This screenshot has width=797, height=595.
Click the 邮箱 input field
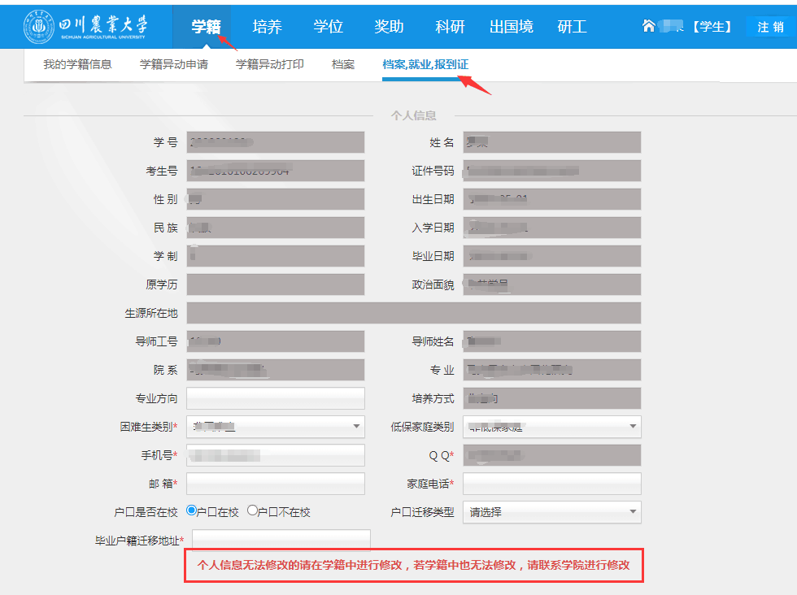click(x=276, y=484)
